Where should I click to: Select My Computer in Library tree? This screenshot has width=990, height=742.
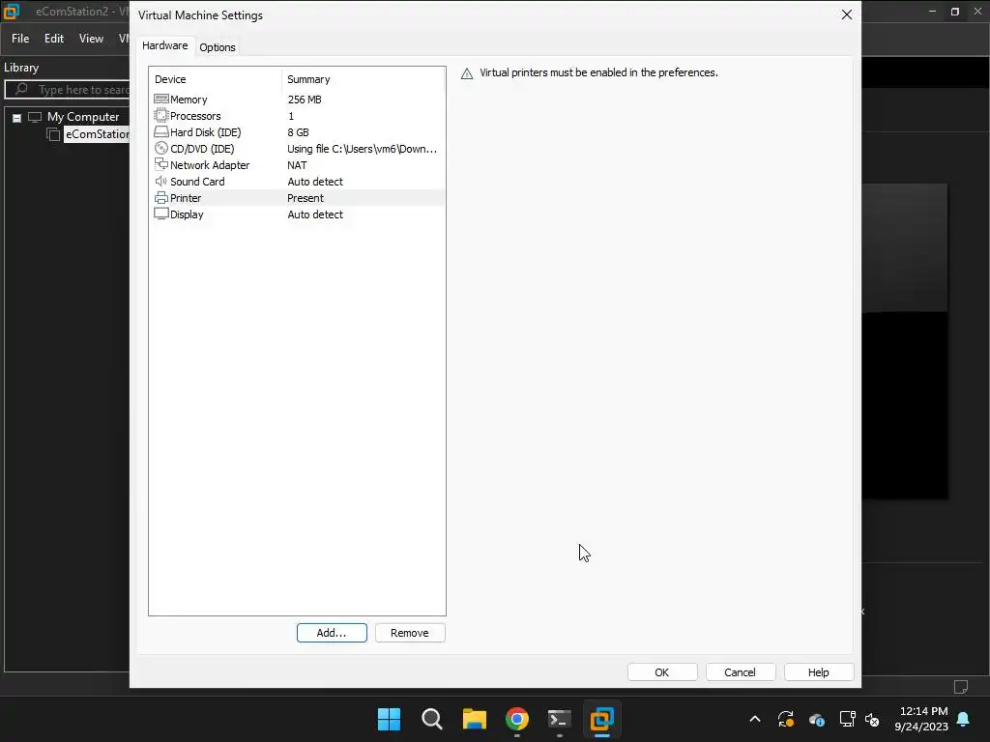pyautogui.click(x=83, y=117)
